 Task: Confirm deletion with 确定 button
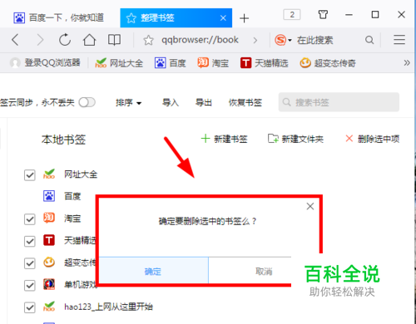click(x=154, y=270)
